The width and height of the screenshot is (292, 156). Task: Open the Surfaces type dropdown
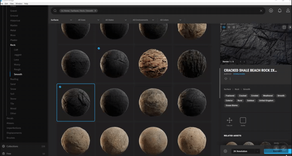61,20
